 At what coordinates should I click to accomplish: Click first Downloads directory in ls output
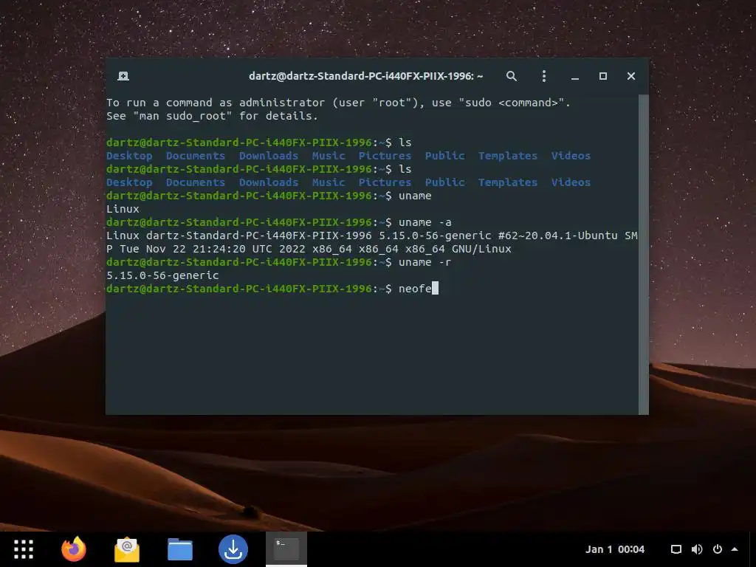[269, 156]
